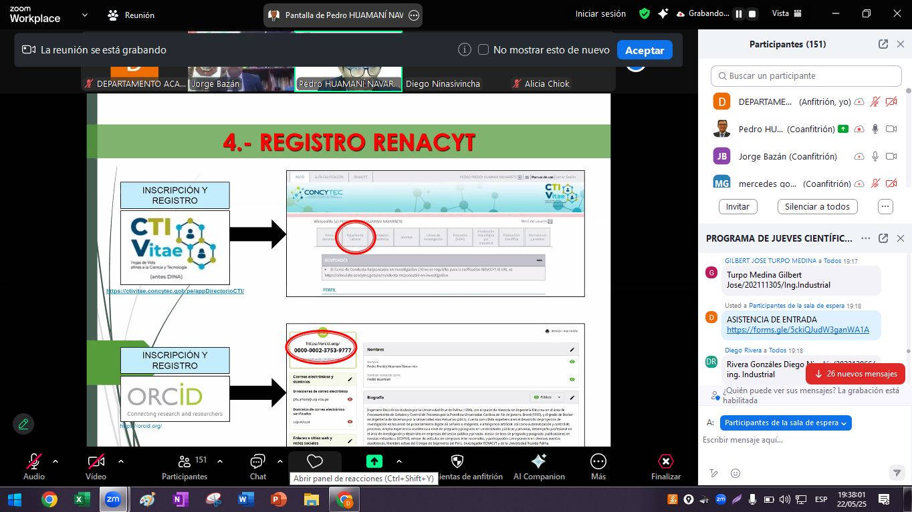The image size is (912, 512).
Task: Pause the recording in the title bar
Action: click(x=739, y=14)
